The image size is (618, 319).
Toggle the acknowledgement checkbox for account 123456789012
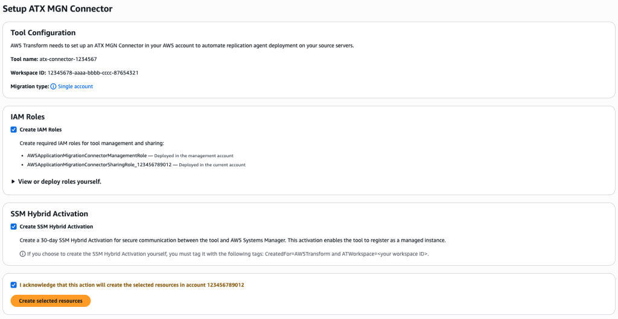tap(14, 285)
